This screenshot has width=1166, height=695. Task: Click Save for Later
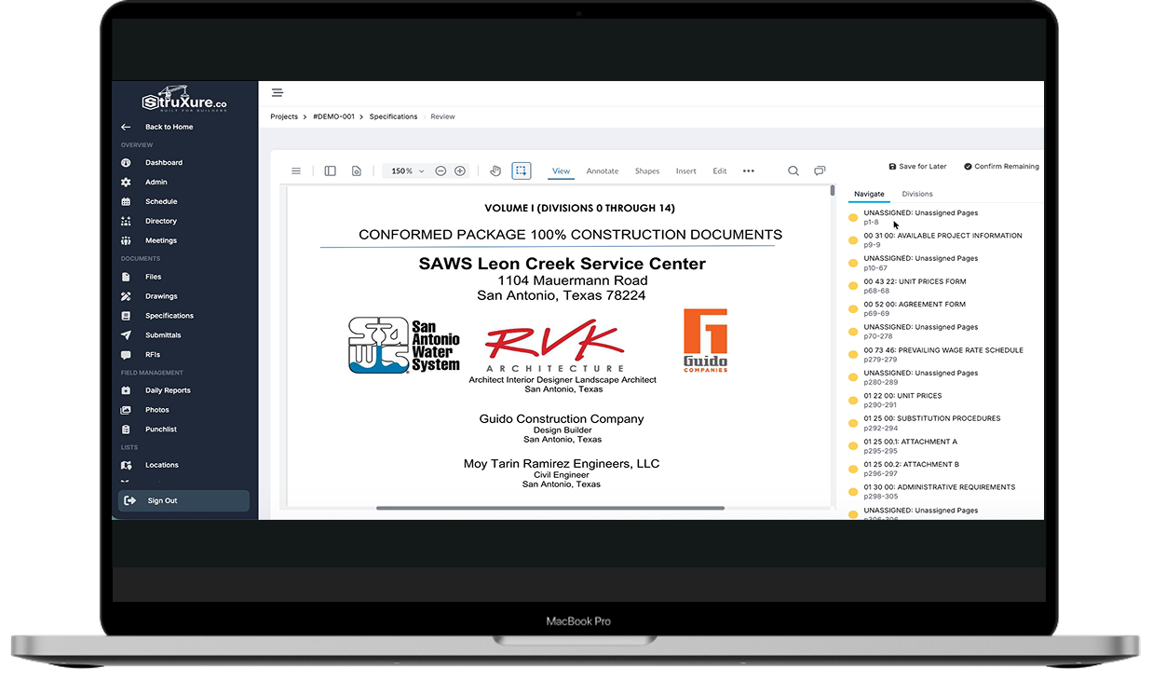point(917,166)
